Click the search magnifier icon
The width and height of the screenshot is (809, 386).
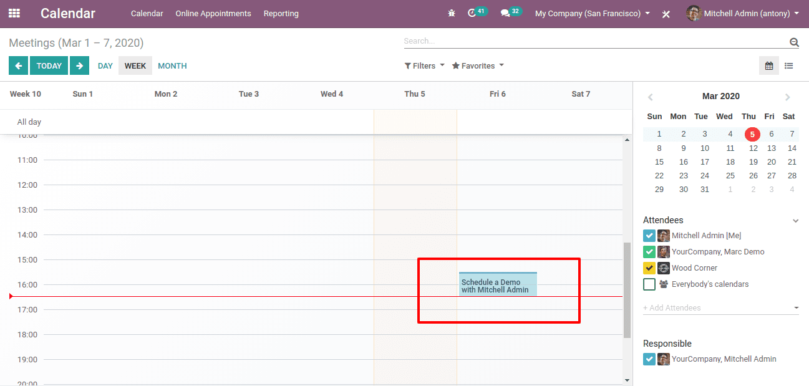click(x=794, y=42)
